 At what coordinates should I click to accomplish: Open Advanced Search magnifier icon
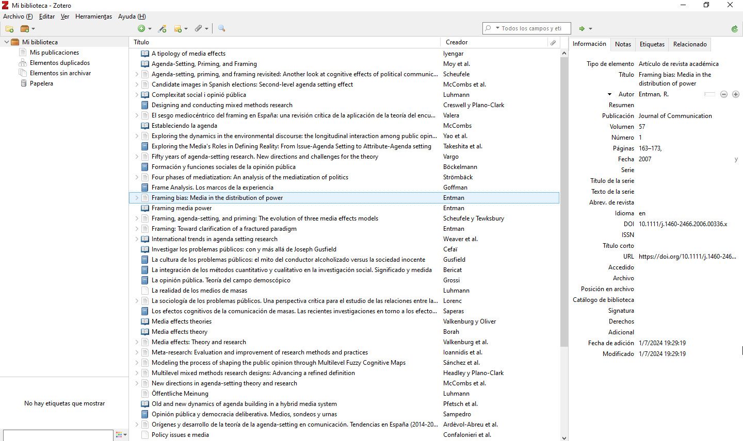click(222, 29)
